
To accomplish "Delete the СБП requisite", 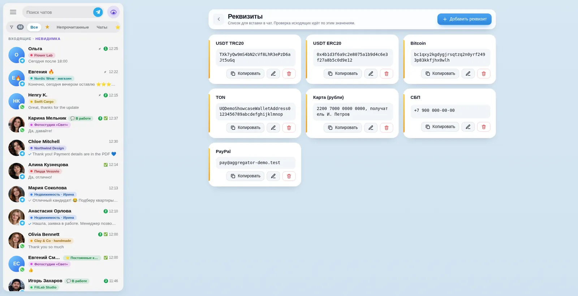I will tap(484, 127).
